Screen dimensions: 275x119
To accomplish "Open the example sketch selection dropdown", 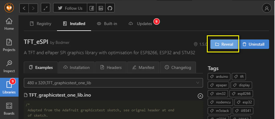I will coord(113,82).
